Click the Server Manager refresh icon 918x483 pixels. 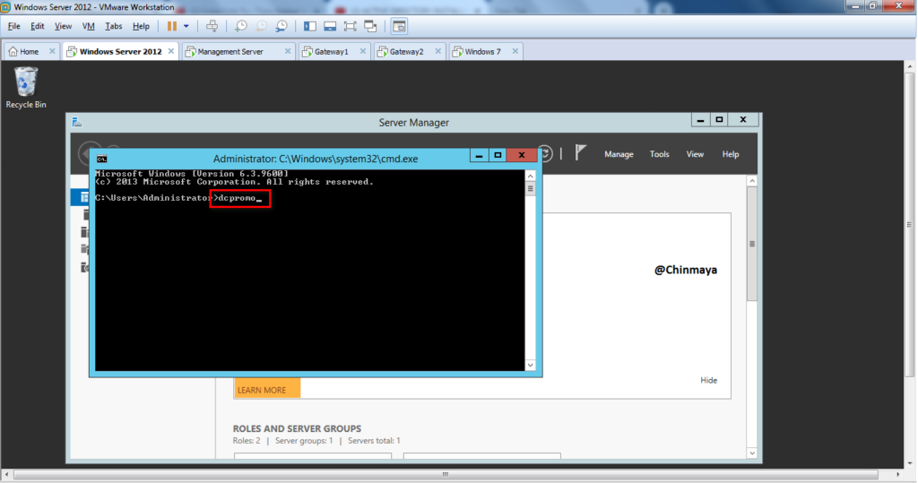point(546,154)
